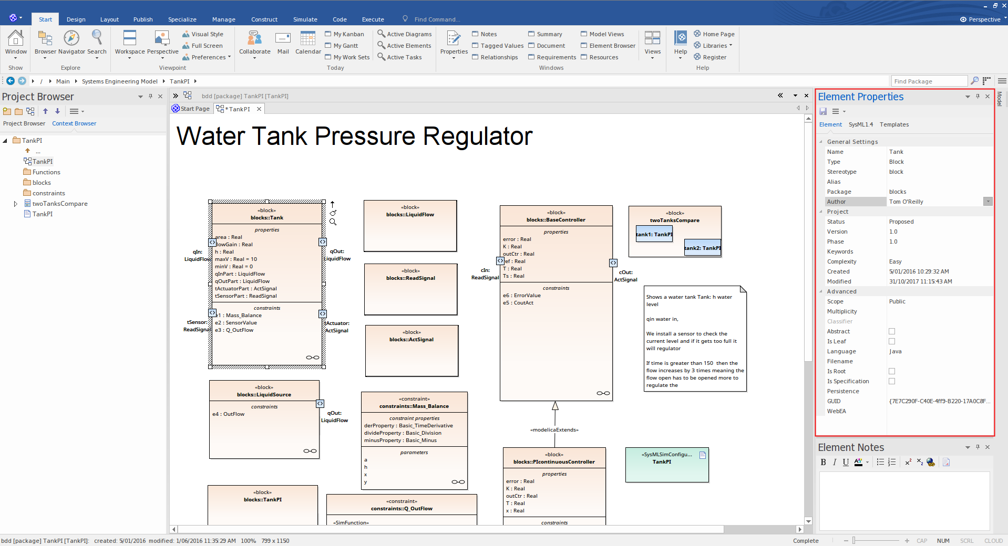
Task: Toggle the Abstract checkbox
Action: tap(892, 331)
